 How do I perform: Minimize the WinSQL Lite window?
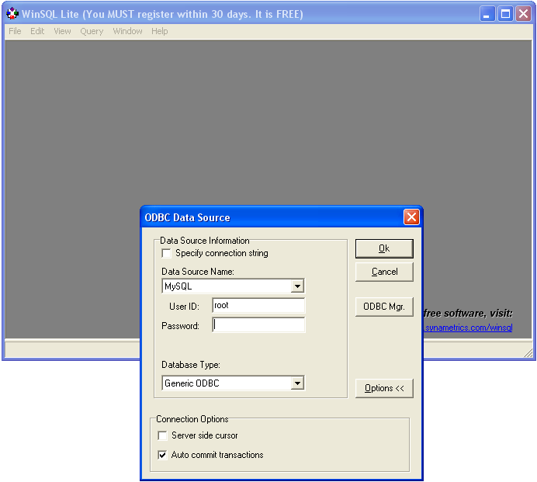[487, 14]
